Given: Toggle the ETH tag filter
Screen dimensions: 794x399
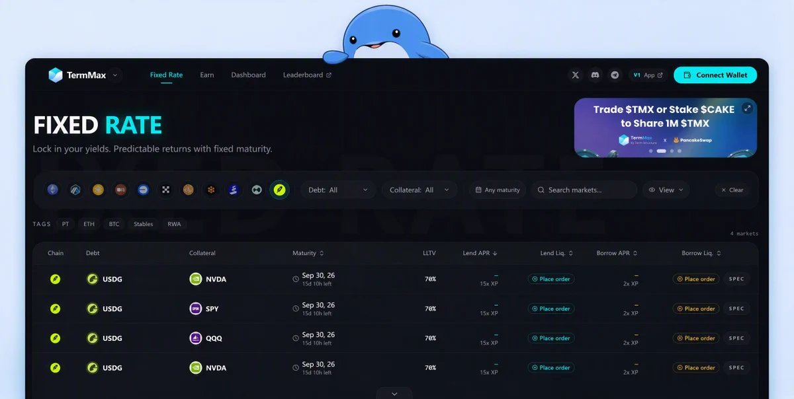Looking at the screenshot, I should click(89, 224).
